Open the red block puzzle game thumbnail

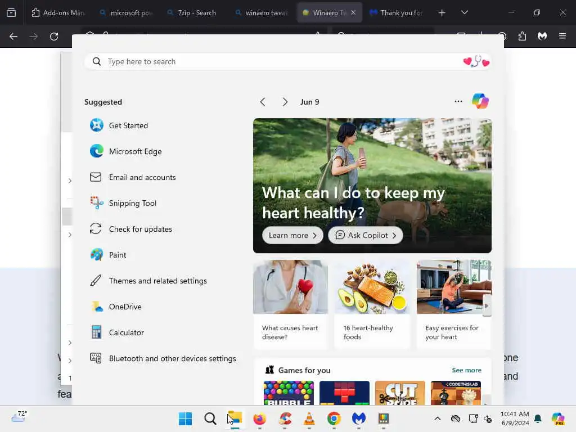(344, 393)
